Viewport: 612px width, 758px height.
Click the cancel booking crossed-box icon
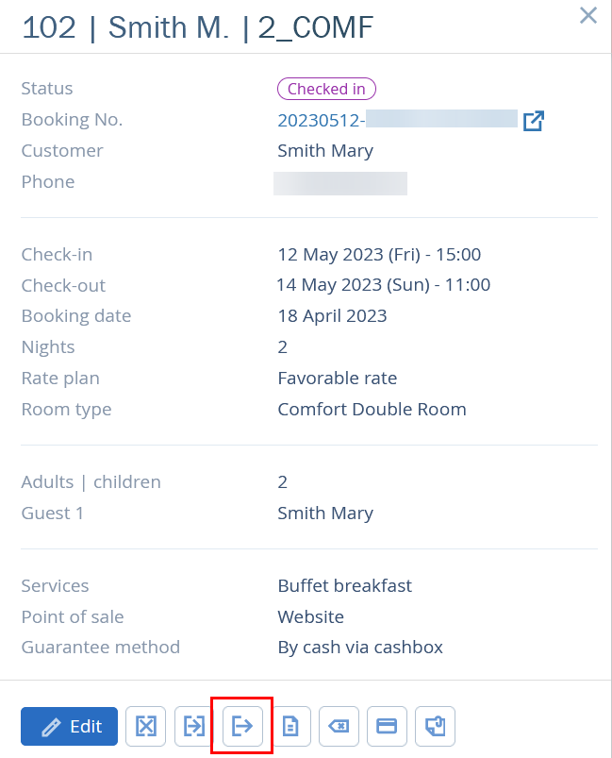tap(145, 726)
